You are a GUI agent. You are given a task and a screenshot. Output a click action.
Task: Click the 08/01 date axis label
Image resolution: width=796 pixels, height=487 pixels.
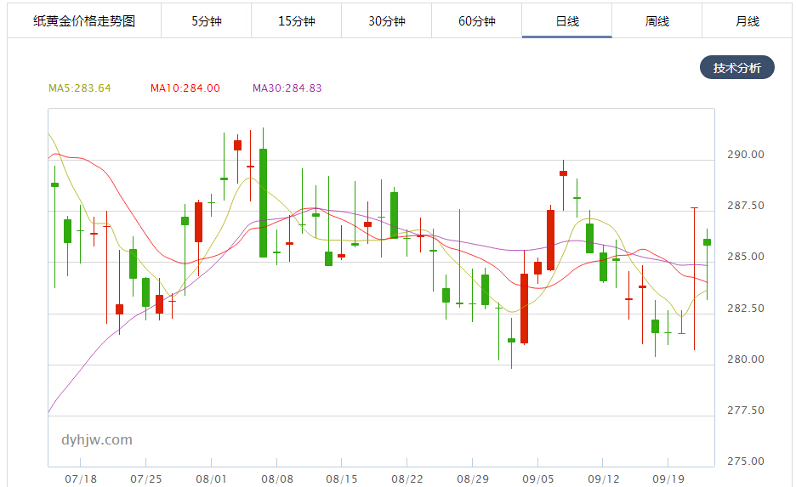(x=211, y=479)
